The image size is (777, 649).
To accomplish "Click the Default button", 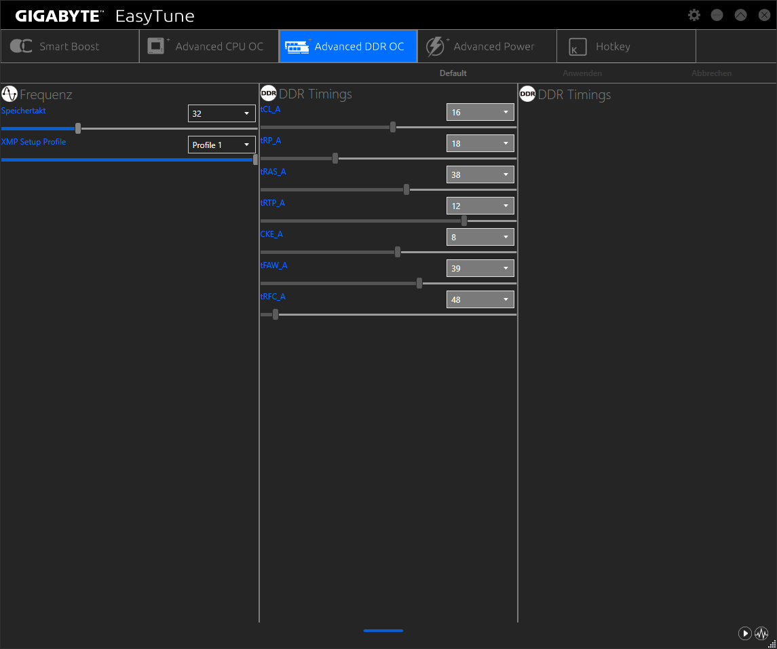I will coord(453,73).
